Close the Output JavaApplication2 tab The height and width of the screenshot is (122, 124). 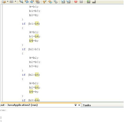click(79, 105)
